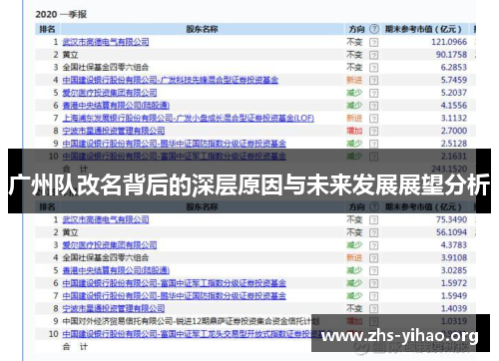Viewport: 499px width, 361px height.
Task: Click the 增加 label in the 2.7000 row
Action: click(x=354, y=131)
